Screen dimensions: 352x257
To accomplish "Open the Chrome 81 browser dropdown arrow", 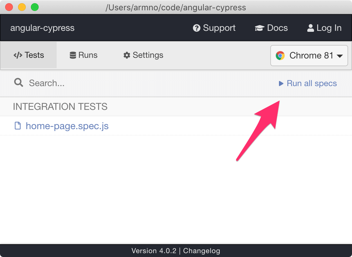I will (340, 56).
